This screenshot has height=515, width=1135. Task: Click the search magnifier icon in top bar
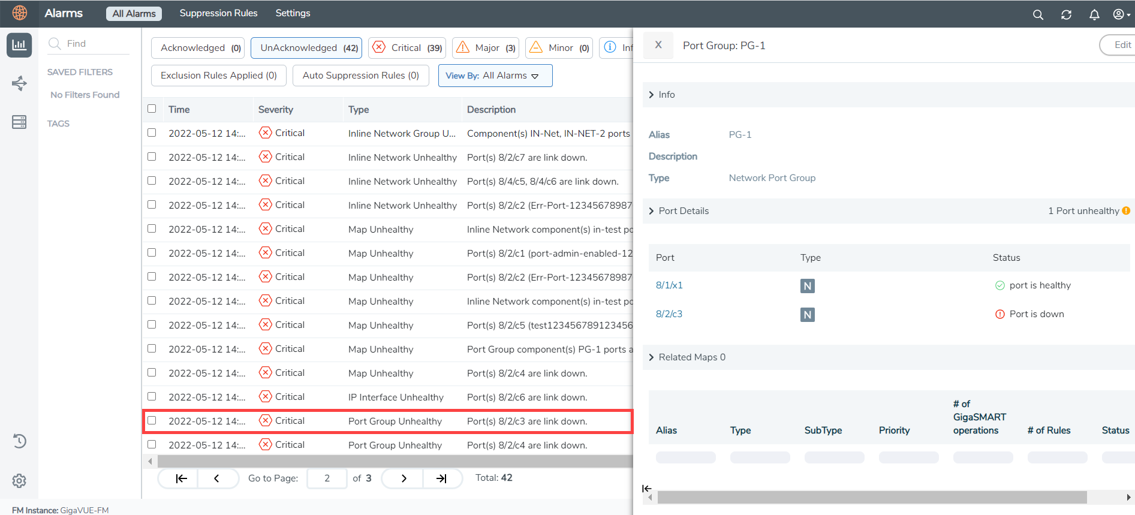(x=1038, y=14)
